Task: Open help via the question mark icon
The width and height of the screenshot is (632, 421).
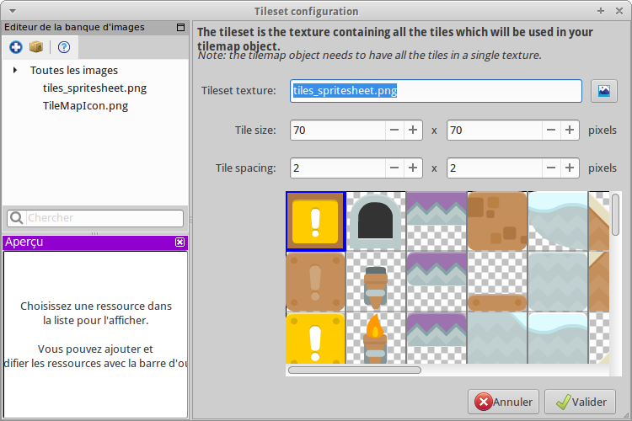Action: [64, 47]
